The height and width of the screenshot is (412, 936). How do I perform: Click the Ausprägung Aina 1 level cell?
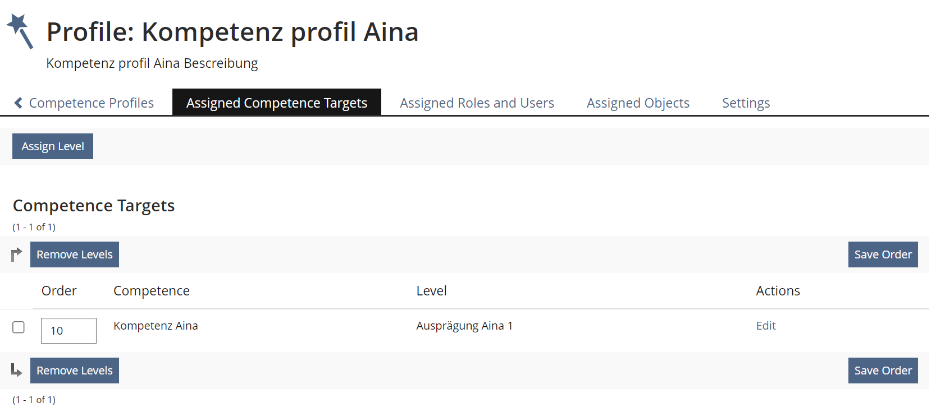click(464, 326)
